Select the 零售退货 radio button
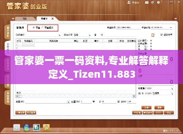The height and width of the screenshot is (134, 183). pos(43,28)
